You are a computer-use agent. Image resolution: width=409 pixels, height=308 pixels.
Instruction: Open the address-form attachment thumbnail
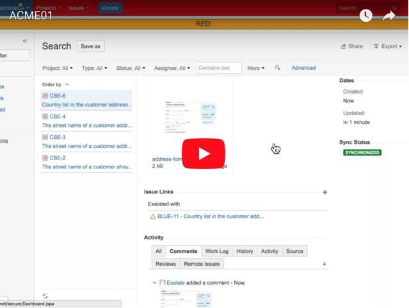click(x=190, y=117)
